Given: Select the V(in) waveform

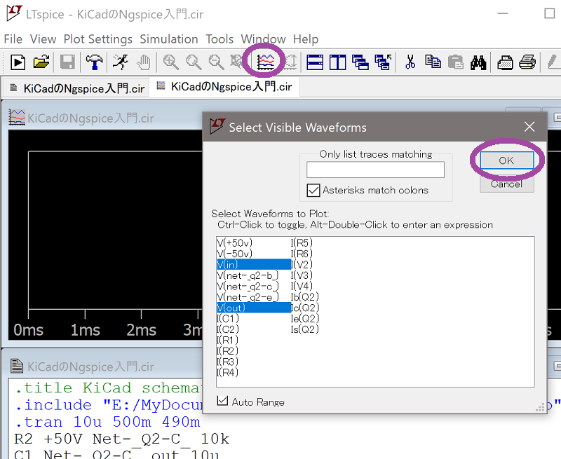Looking at the screenshot, I should tap(254, 264).
